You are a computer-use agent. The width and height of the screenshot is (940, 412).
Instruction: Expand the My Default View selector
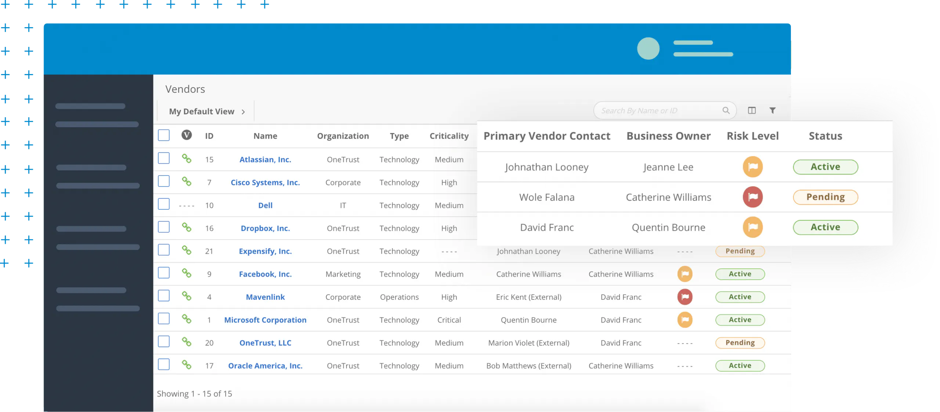pos(206,111)
